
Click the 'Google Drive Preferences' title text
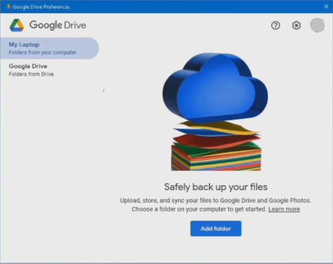click(41, 7)
